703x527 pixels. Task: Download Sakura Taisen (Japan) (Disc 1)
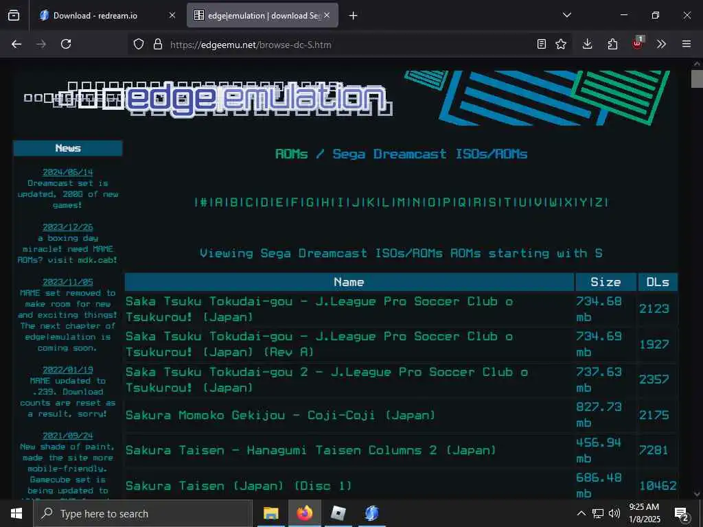point(238,486)
